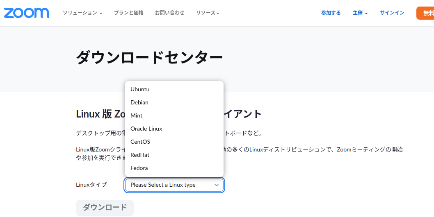Select Oracle Linux option
This screenshot has width=434, height=217.
coord(174,129)
